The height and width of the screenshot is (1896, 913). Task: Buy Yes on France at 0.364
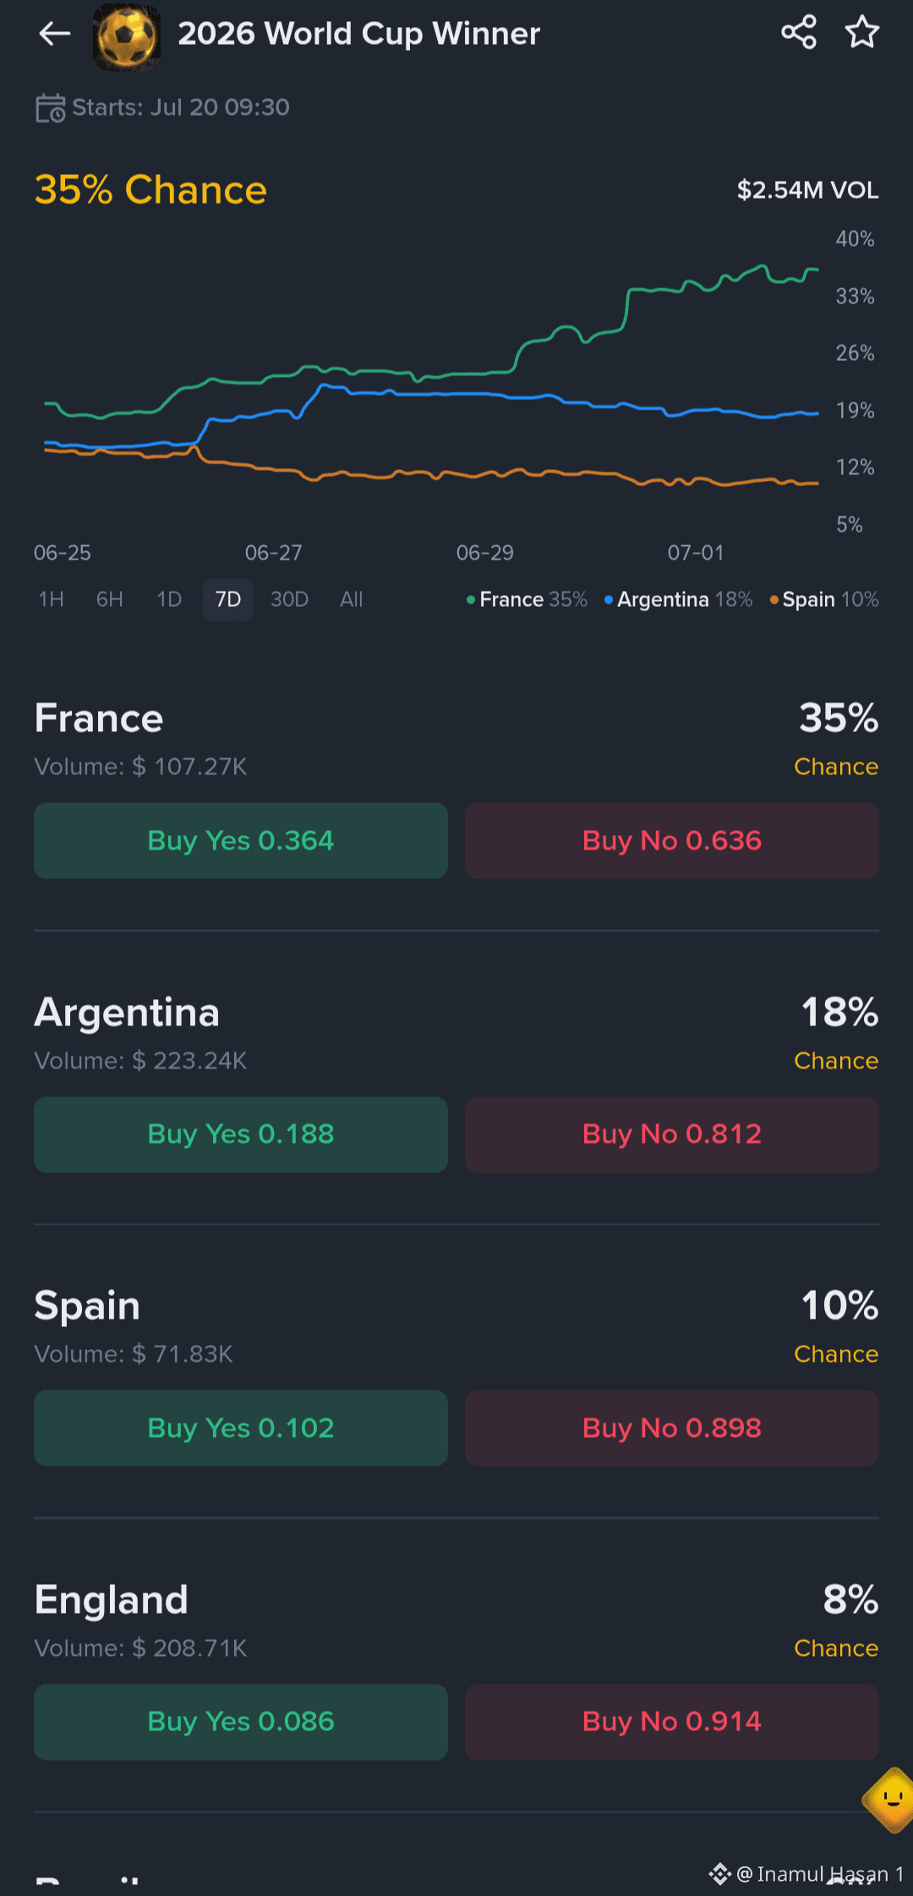point(241,840)
